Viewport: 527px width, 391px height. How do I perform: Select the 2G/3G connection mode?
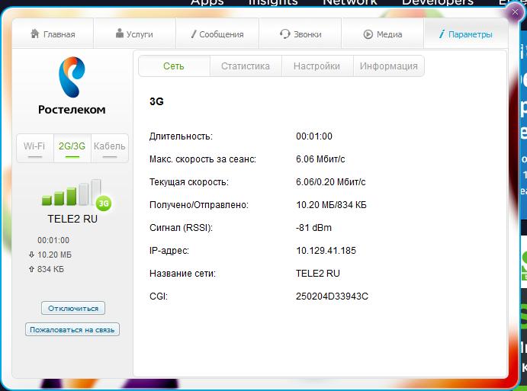point(72,146)
